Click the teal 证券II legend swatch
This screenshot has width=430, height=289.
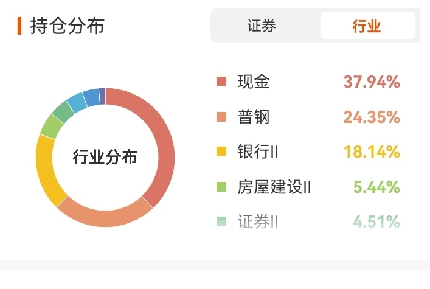221,221
